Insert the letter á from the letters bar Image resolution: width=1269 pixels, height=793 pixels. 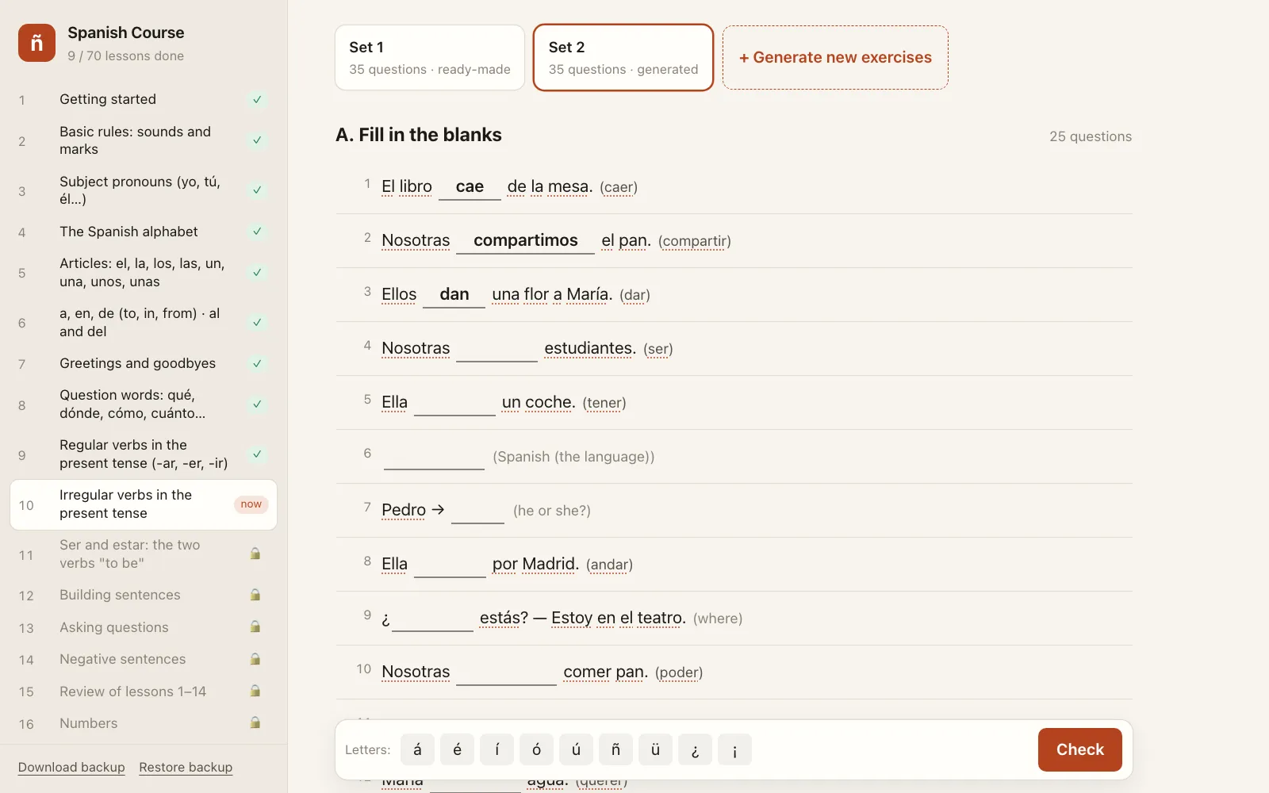point(417,749)
